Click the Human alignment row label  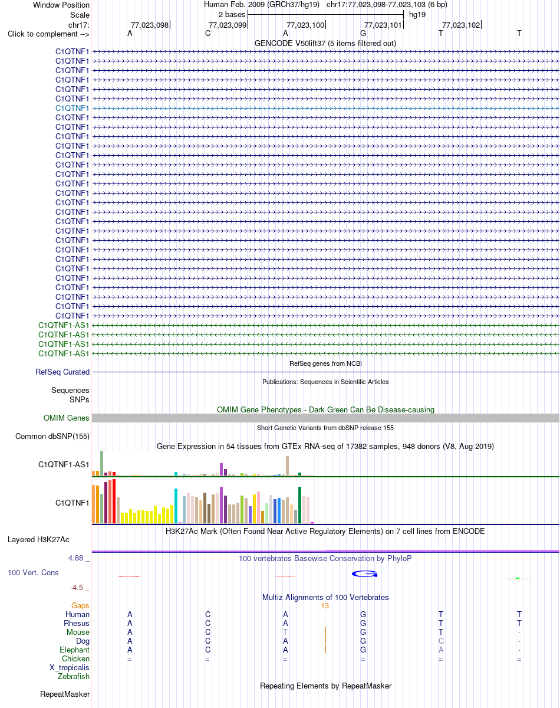(x=78, y=615)
